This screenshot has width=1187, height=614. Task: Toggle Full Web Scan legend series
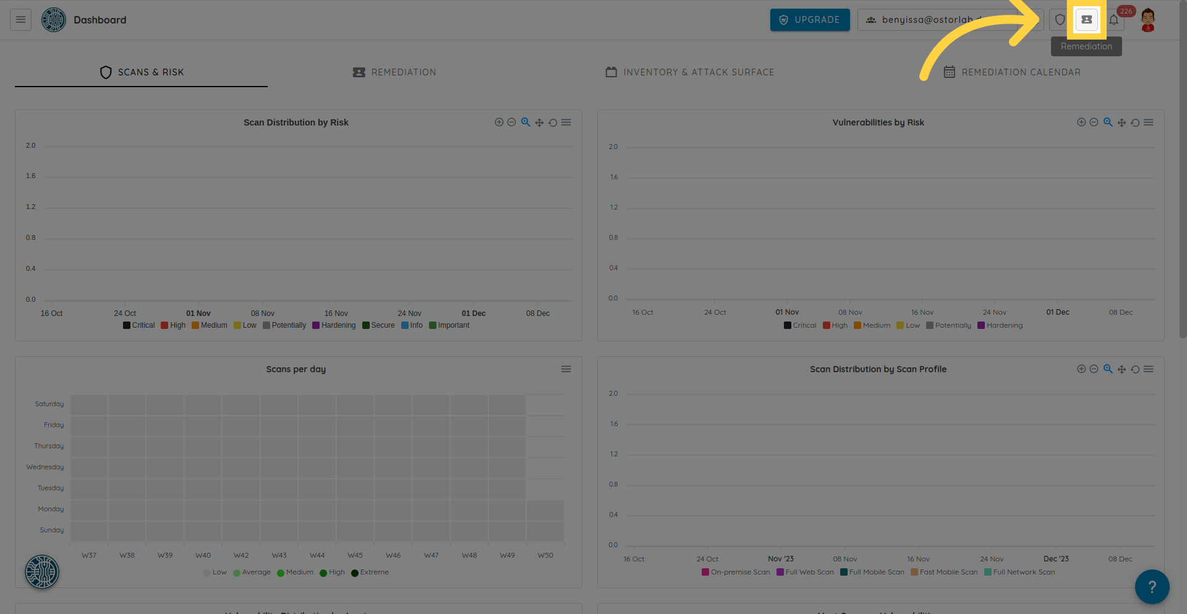click(805, 572)
